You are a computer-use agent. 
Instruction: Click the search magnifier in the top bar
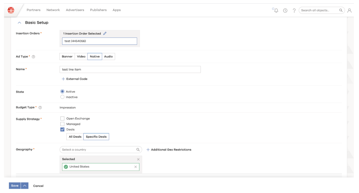tap(341, 10)
